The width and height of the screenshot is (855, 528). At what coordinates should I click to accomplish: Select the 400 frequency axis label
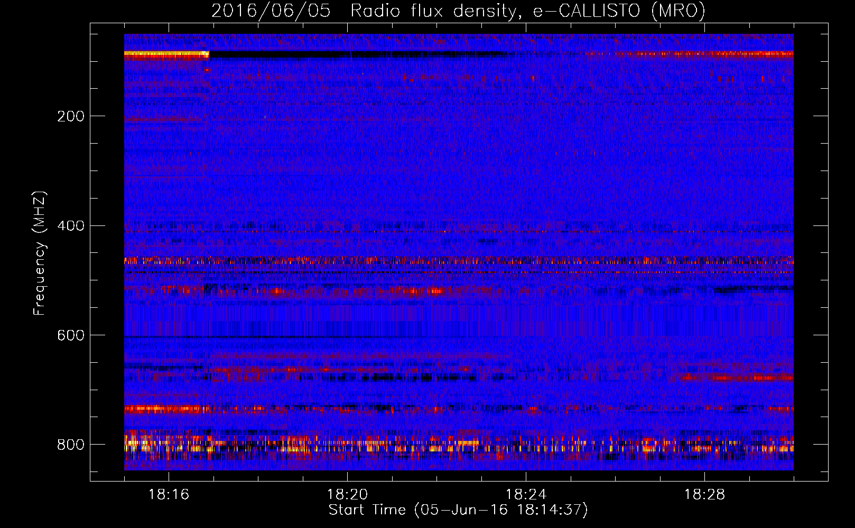click(71, 226)
